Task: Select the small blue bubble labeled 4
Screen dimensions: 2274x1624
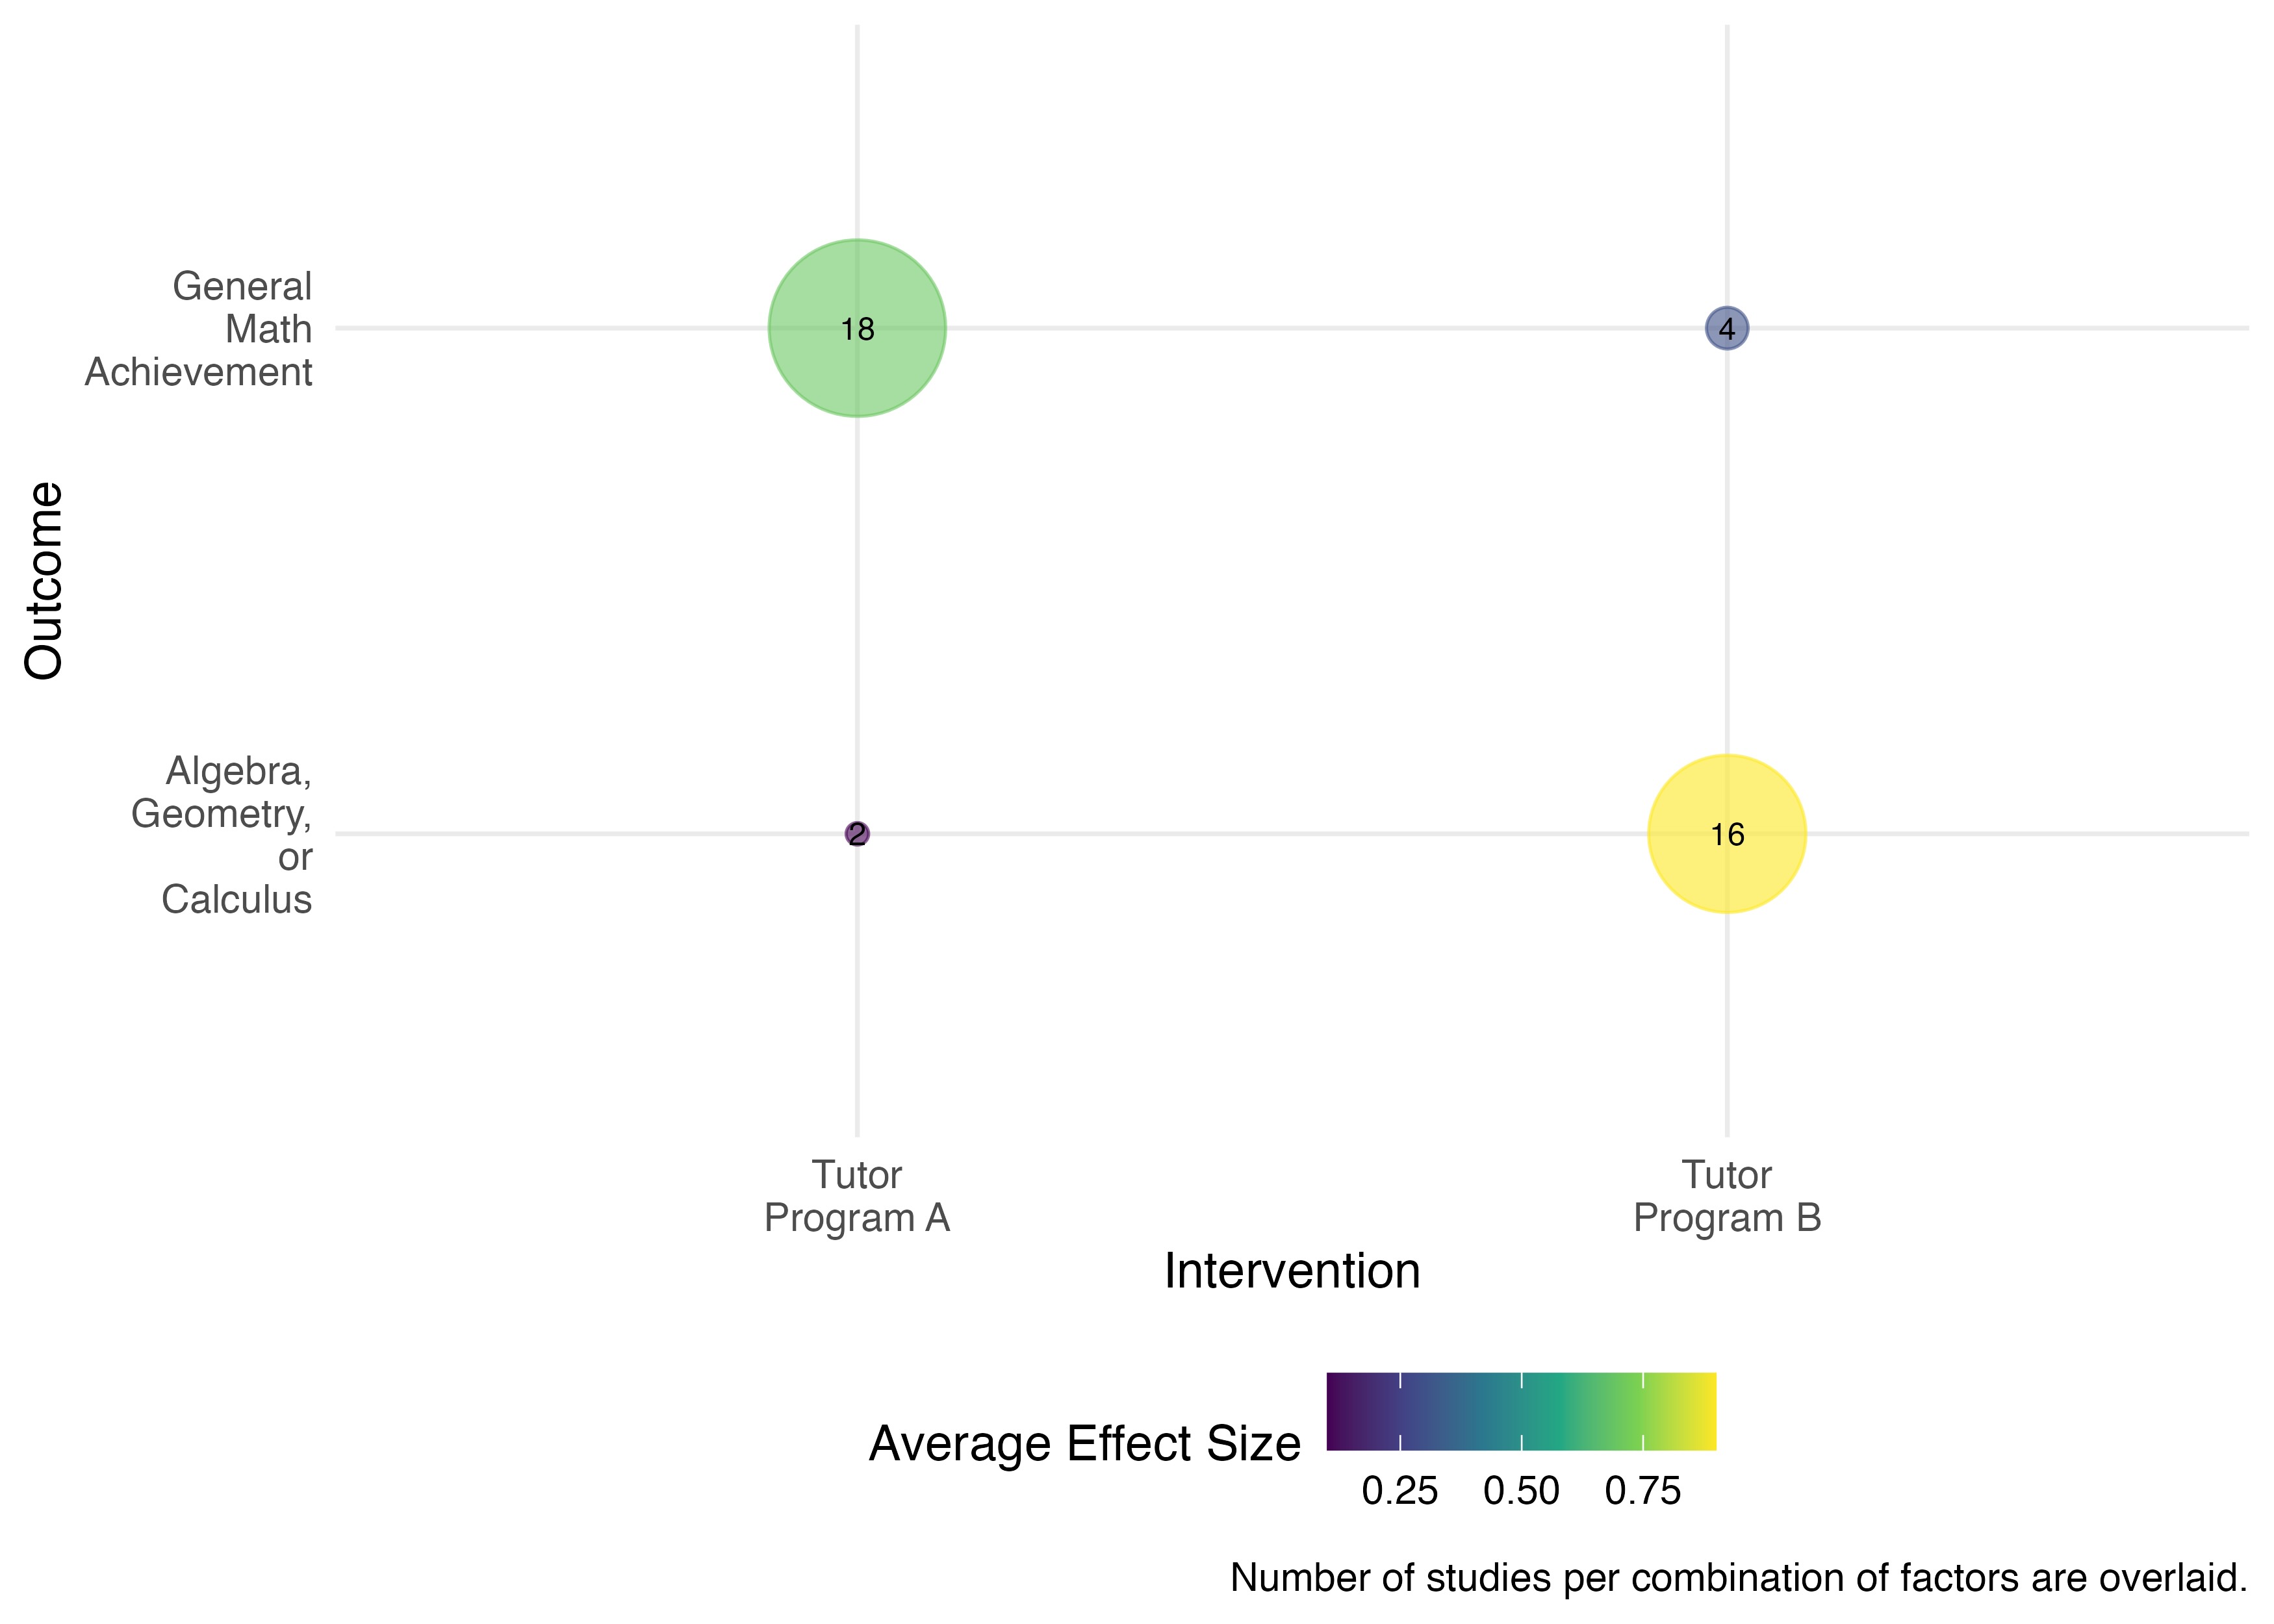Action: click(x=1726, y=328)
